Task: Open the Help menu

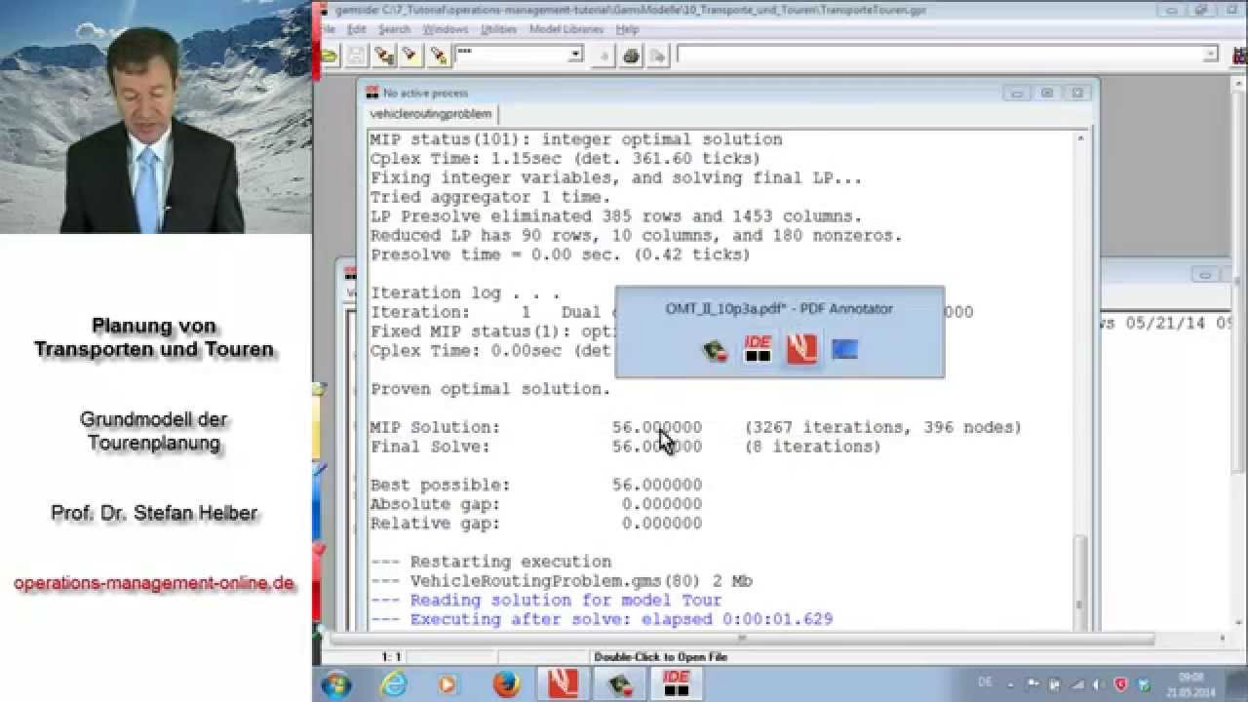Action: point(627,30)
